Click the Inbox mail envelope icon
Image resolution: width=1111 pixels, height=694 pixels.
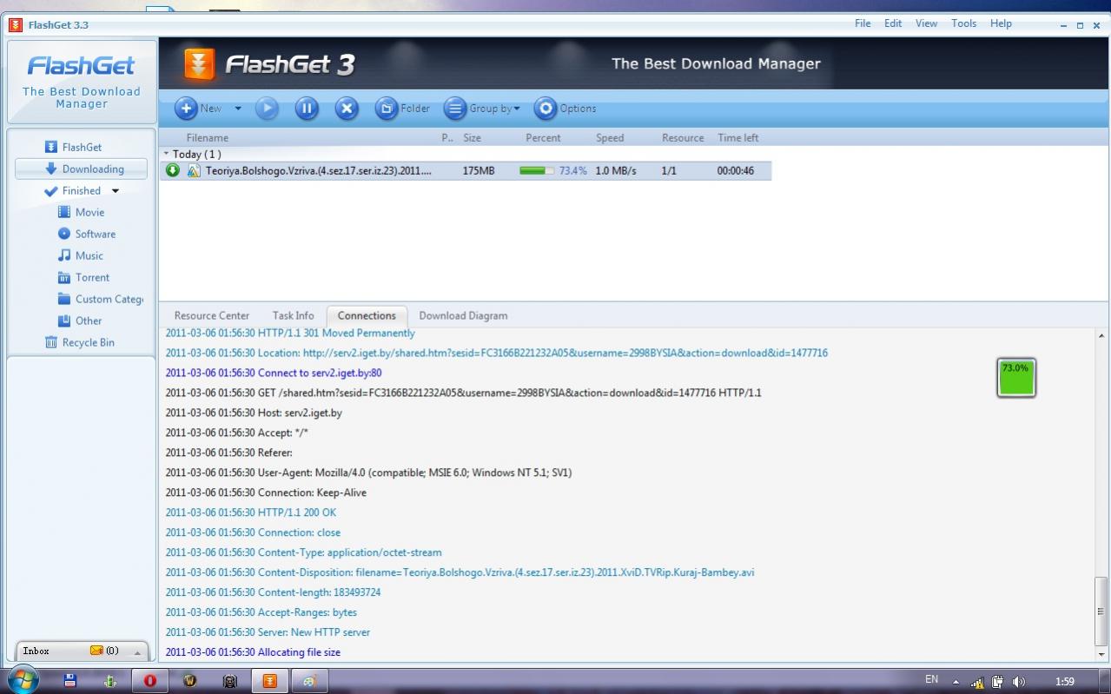click(x=96, y=651)
